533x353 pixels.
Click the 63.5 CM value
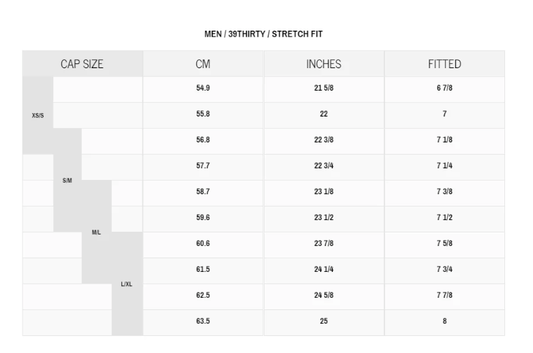tap(202, 322)
